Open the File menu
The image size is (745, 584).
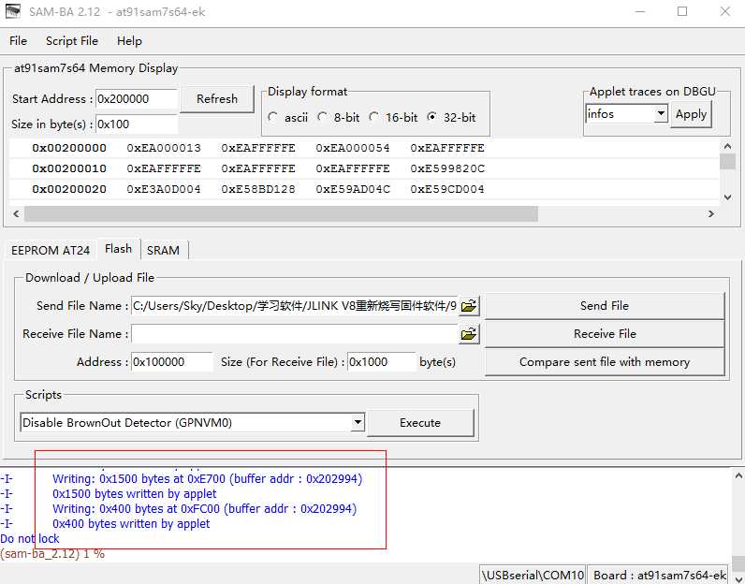click(18, 41)
